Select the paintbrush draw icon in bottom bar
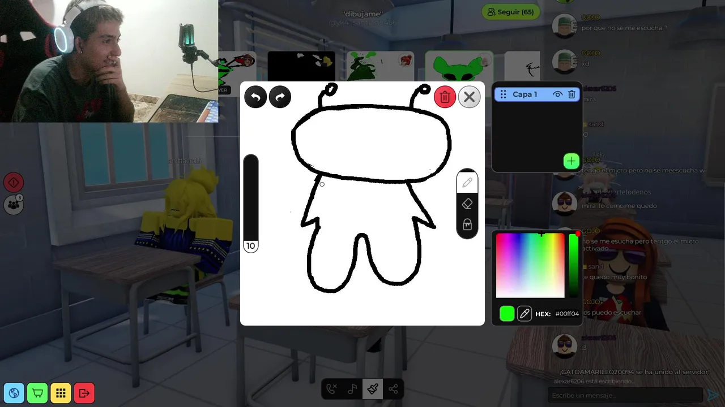 coord(373,389)
